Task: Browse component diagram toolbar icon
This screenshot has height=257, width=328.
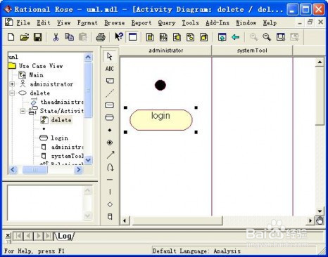Action: pos(177,37)
